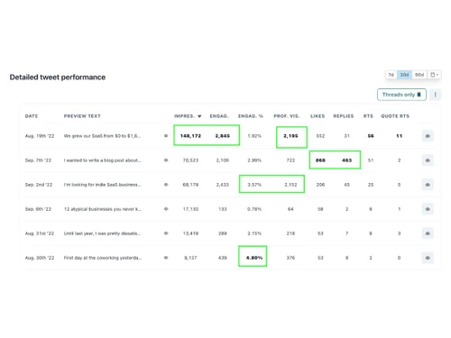Open view button at end of Aug. 19th '22 row

428,136
